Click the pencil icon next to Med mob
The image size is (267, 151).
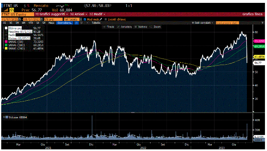(101, 19)
